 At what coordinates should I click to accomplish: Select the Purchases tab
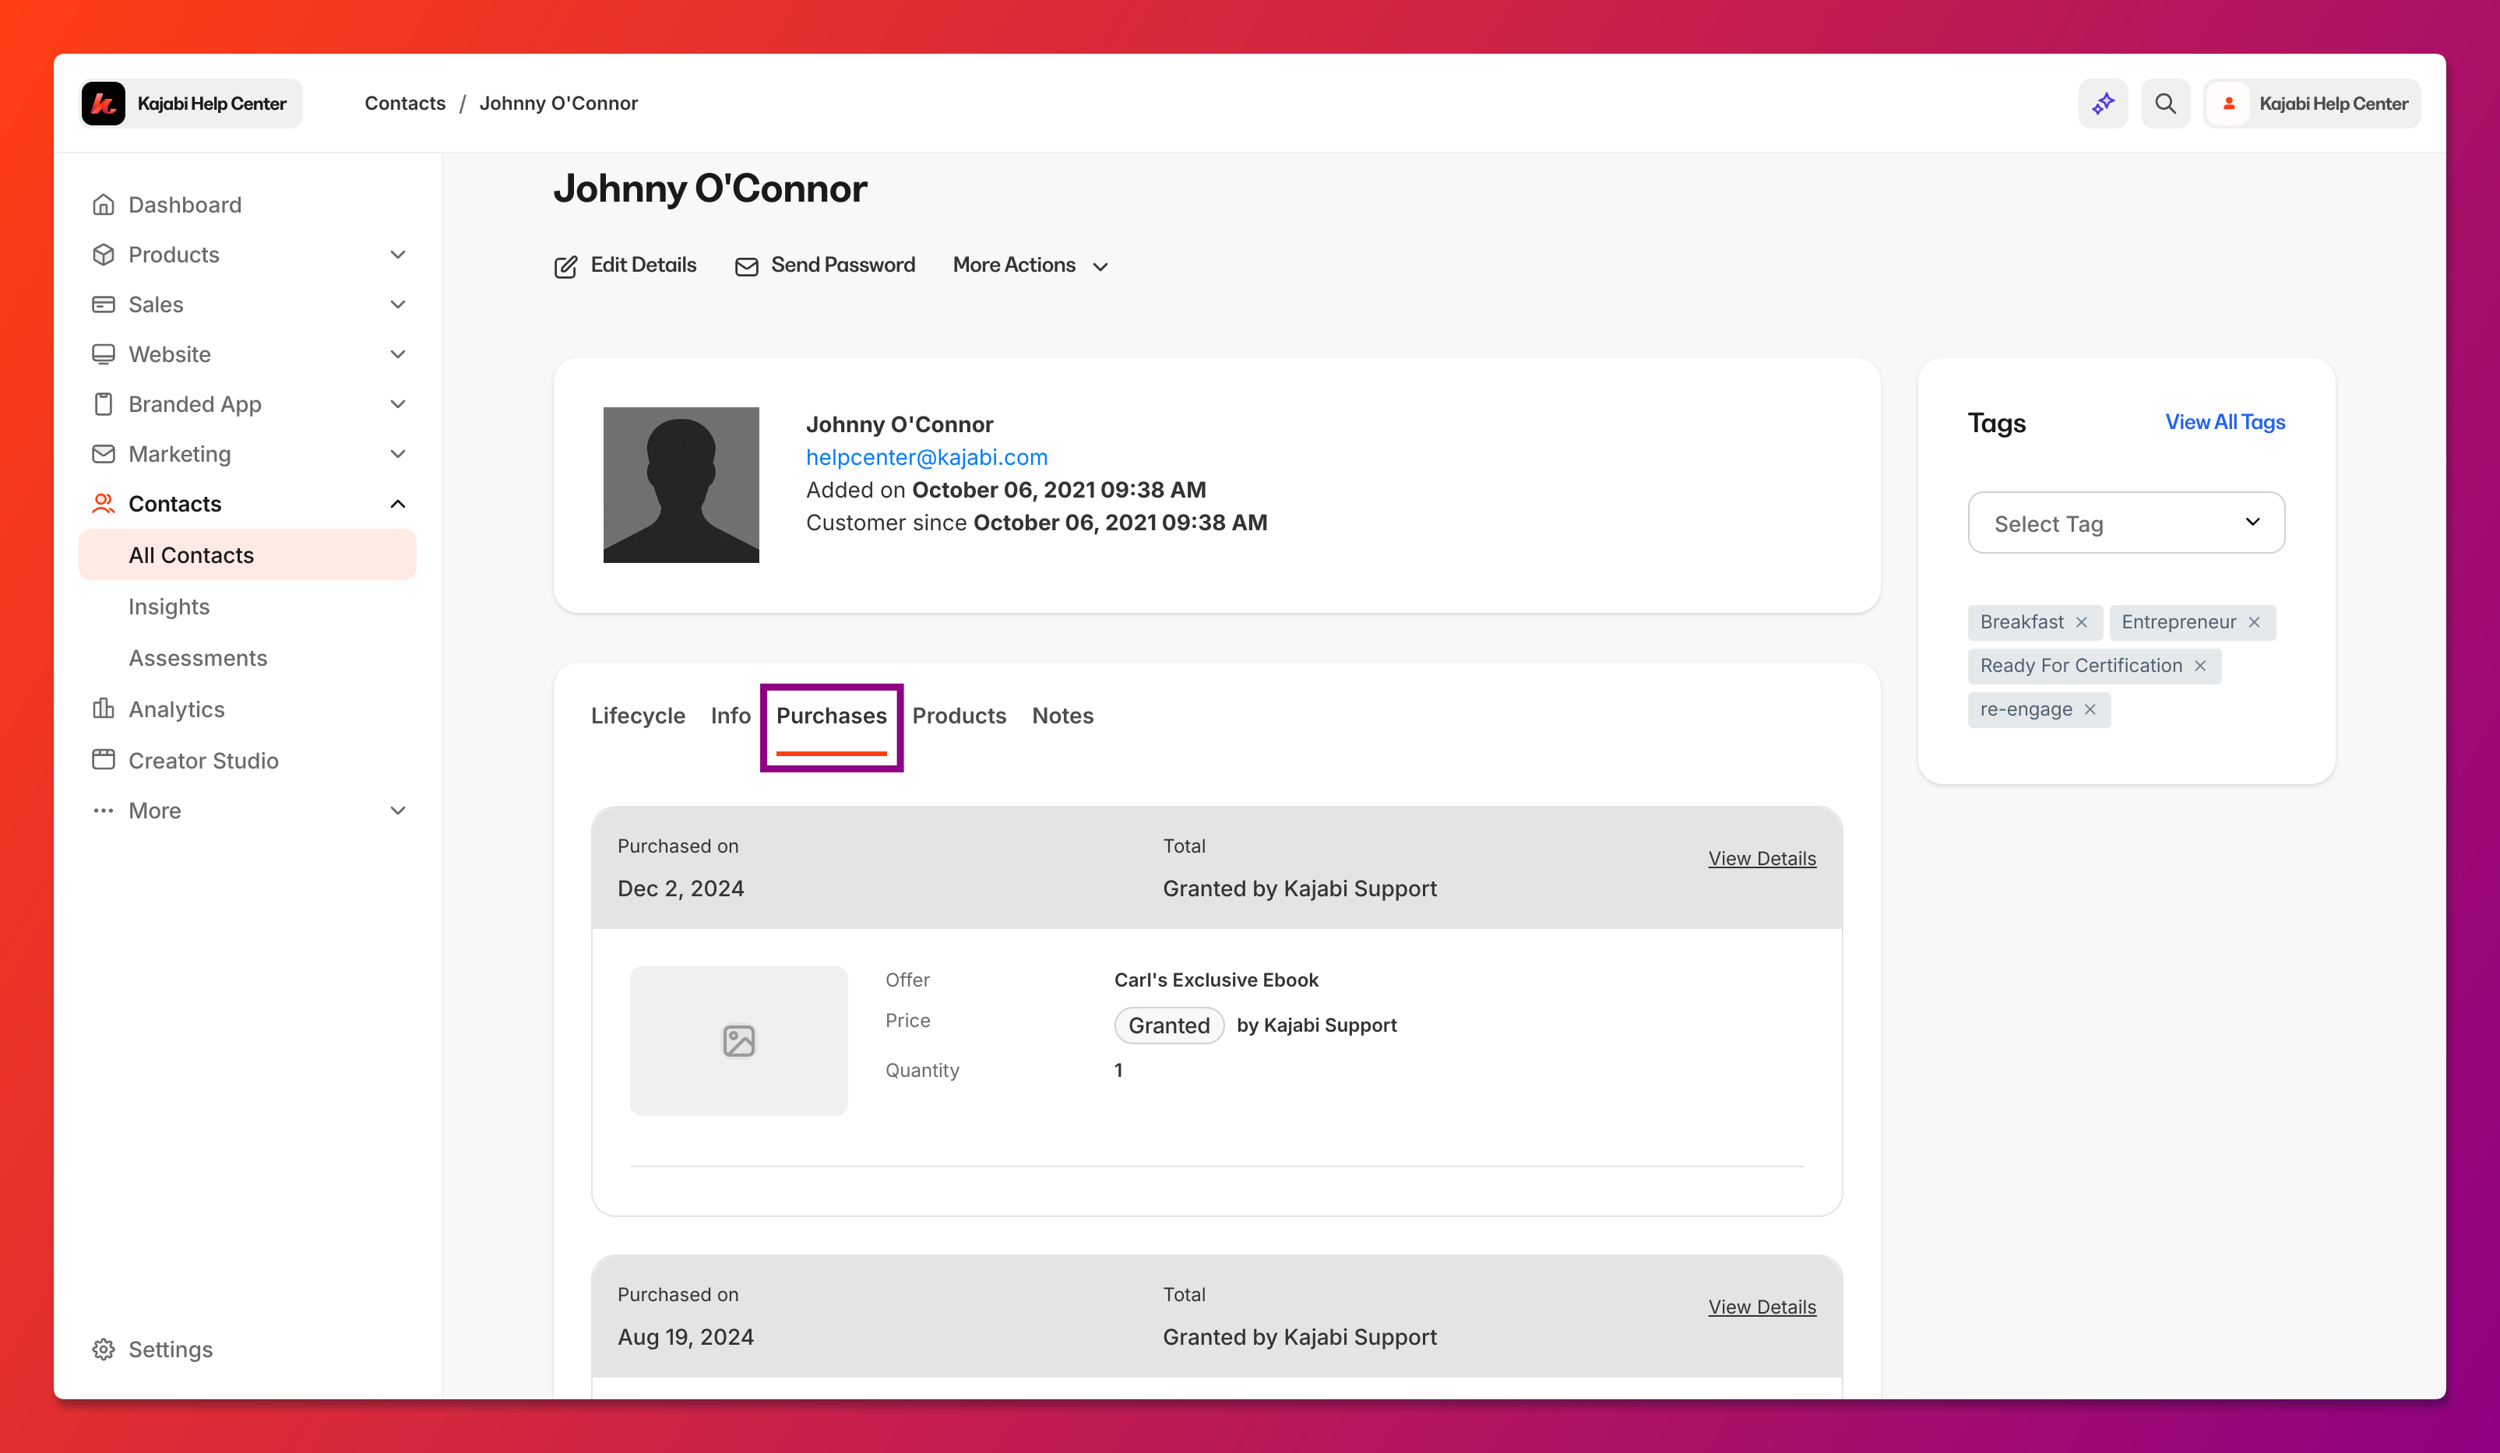tap(831, 715)
